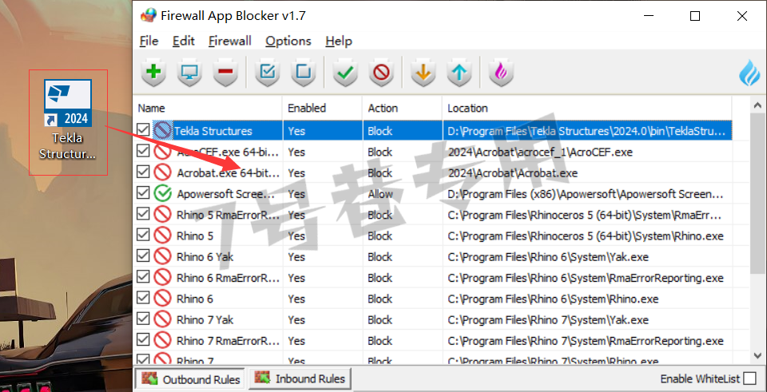Image resolution: width=767 pixels, height=392 pixels.
Task: Open the Edit menu
Action: point(184,41)
